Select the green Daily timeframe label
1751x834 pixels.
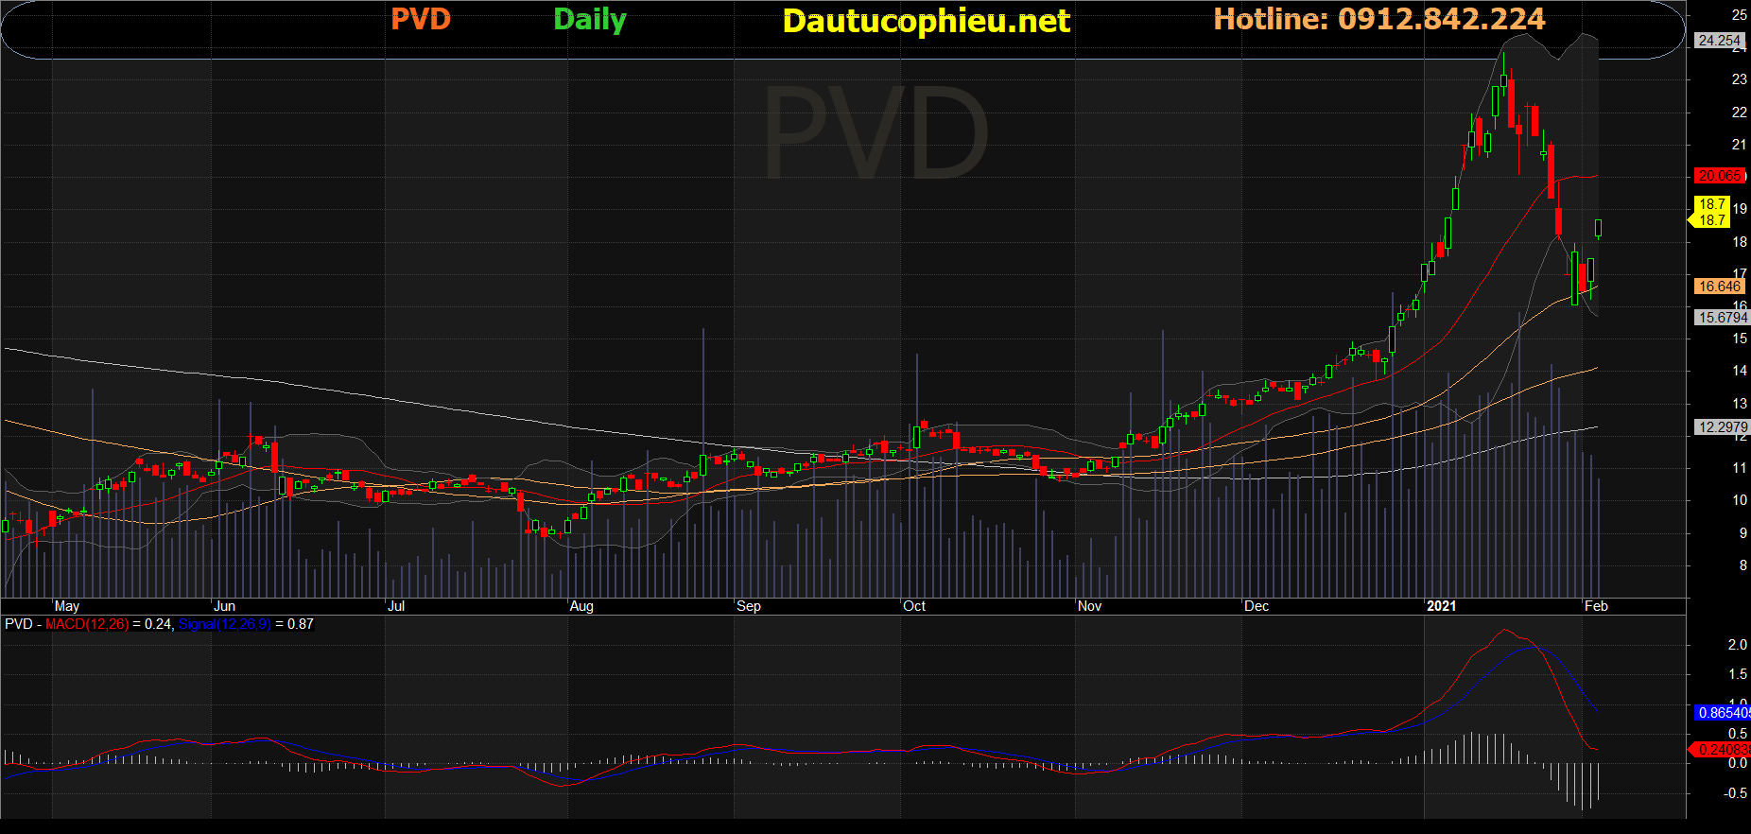589,19
